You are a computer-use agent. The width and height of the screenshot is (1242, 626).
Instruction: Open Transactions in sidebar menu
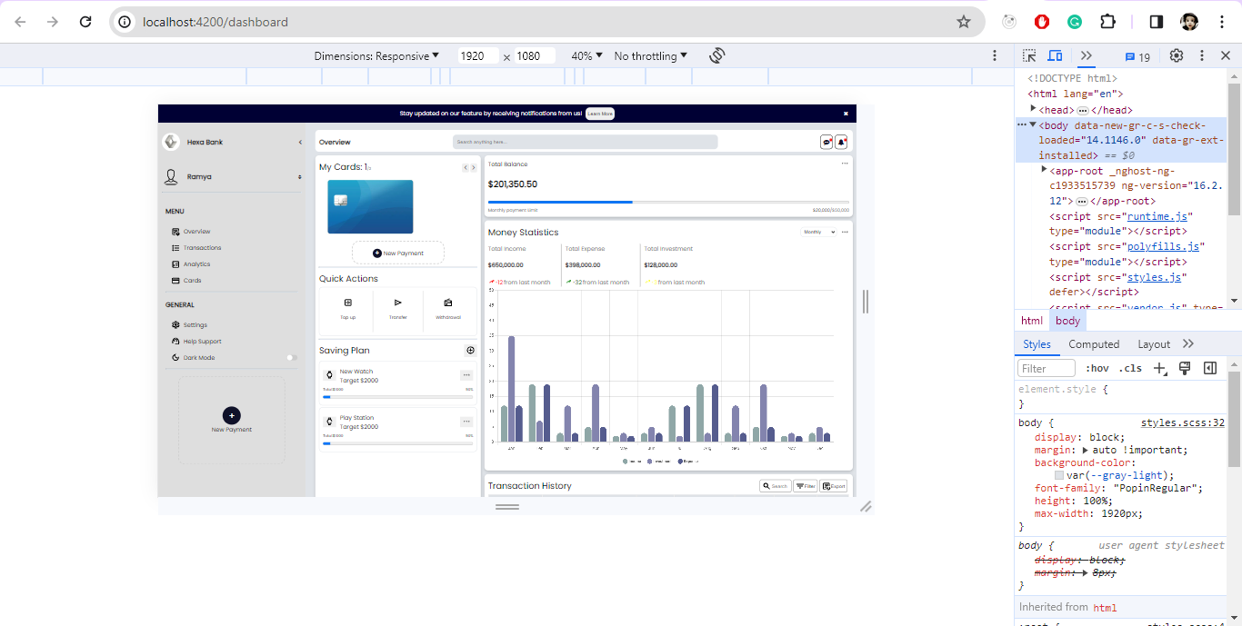coord(196,248)
